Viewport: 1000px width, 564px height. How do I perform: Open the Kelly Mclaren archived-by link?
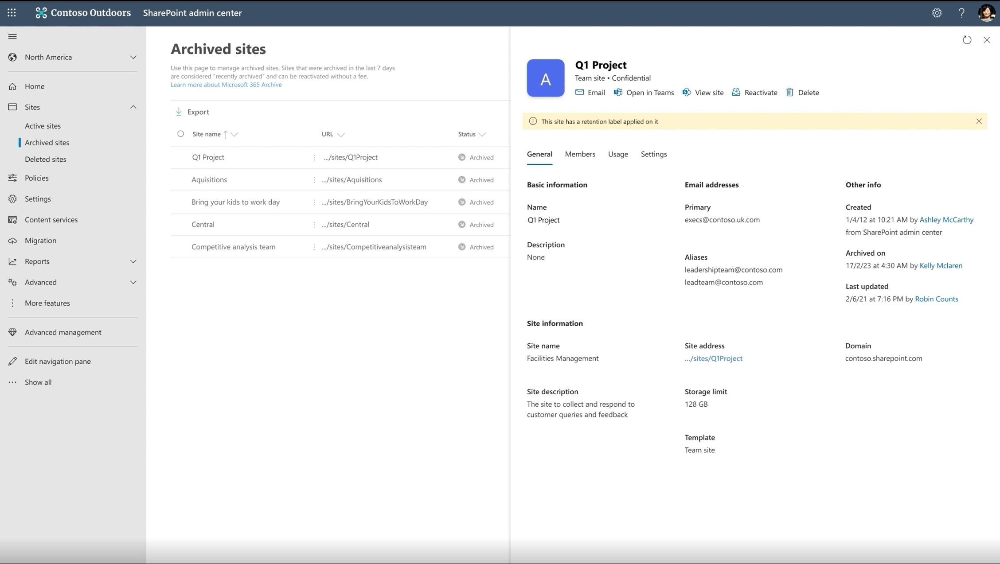(x=941, y=265)
